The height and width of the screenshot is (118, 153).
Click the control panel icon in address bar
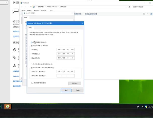(34, 7)
